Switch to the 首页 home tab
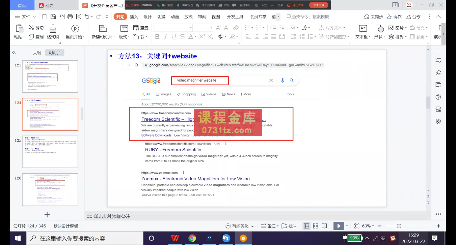This screenshot has width=456, height=245. coord(22,5)
